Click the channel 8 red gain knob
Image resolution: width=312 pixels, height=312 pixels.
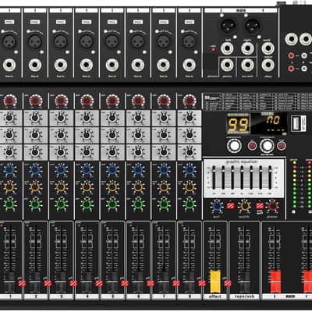pos(190,101)
